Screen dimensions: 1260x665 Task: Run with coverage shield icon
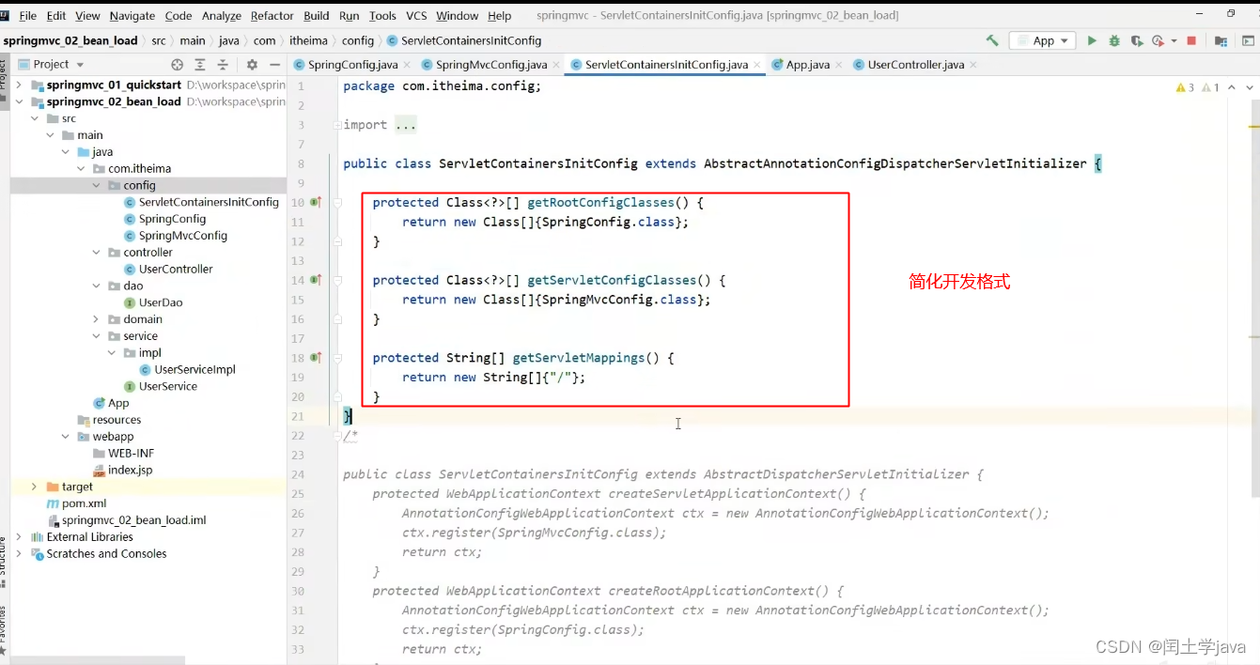click(1137, 40)
